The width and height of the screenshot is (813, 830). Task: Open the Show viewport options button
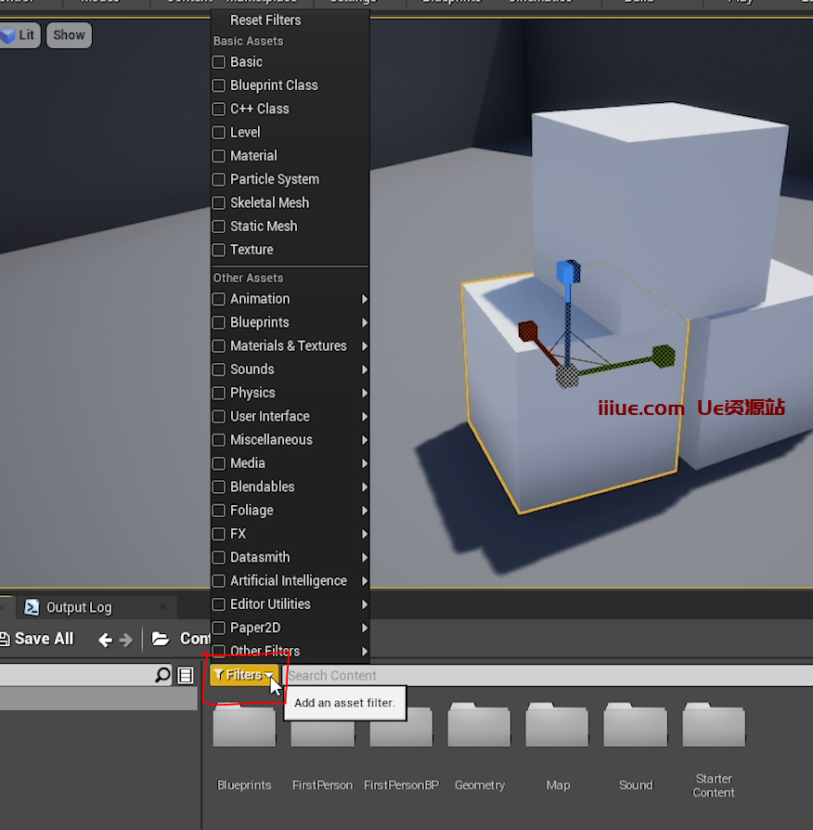click(x=69, y=35)
